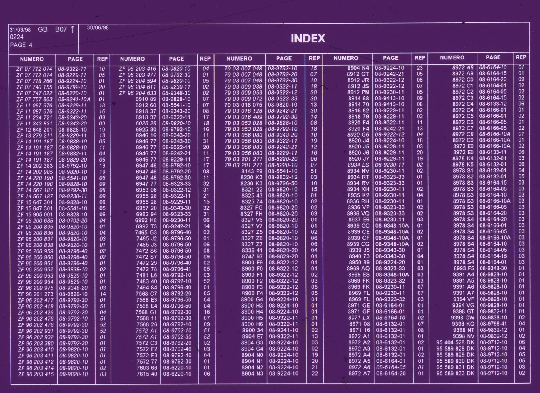
Task: Select entry 95 404 528 DK
Action: pos(455,342)
